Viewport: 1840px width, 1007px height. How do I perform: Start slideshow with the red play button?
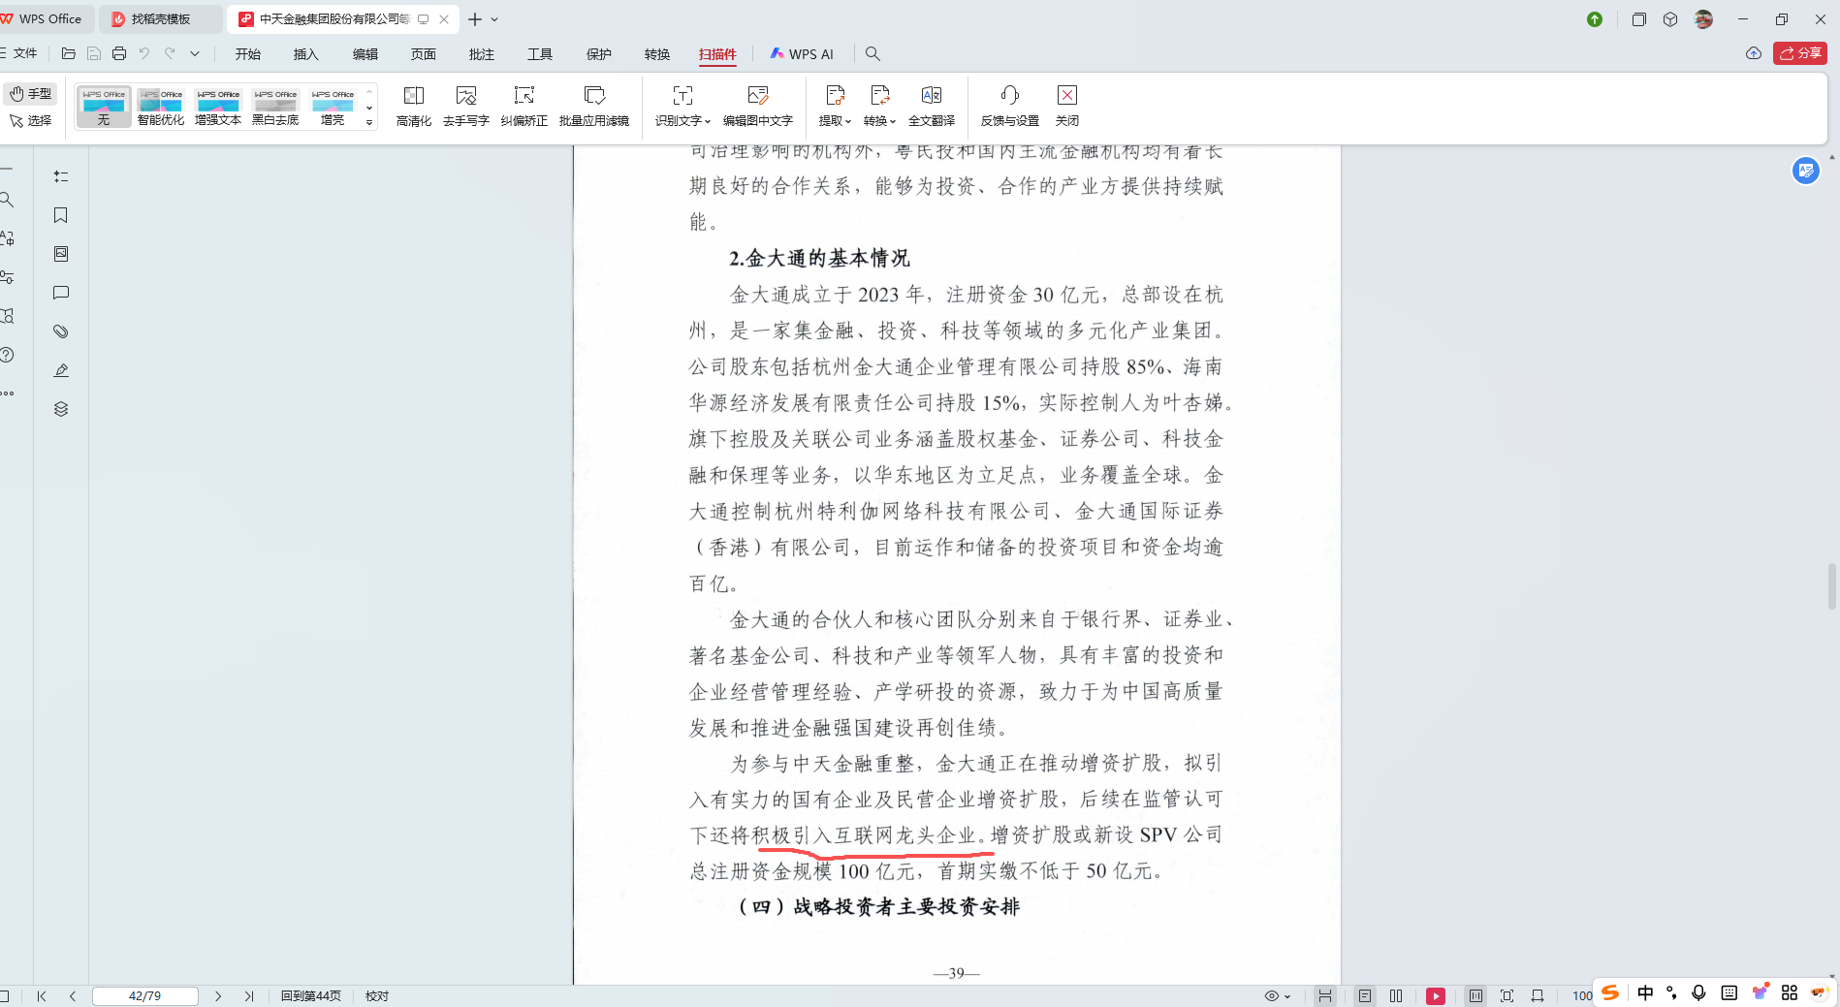tap(1436, 995)
